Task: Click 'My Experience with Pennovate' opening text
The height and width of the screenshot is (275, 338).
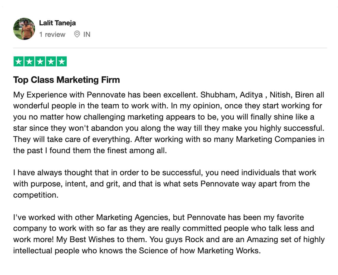Action: (x=69, y=95)
